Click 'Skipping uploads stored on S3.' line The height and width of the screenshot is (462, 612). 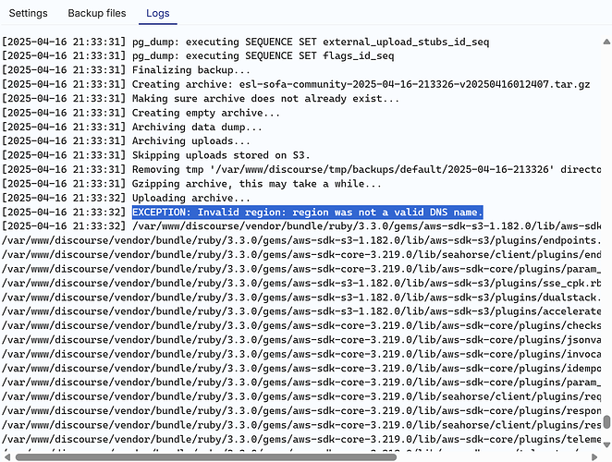point(155,155)
